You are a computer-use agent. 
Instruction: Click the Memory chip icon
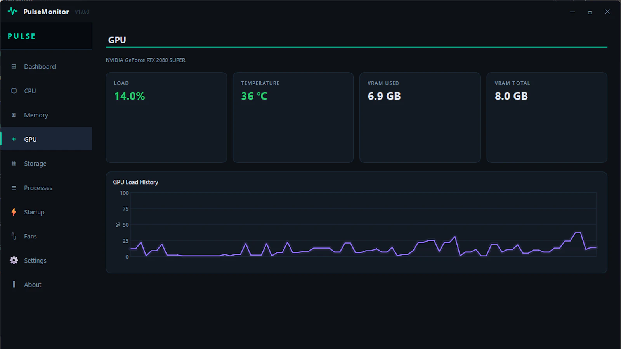pos(14,115)
